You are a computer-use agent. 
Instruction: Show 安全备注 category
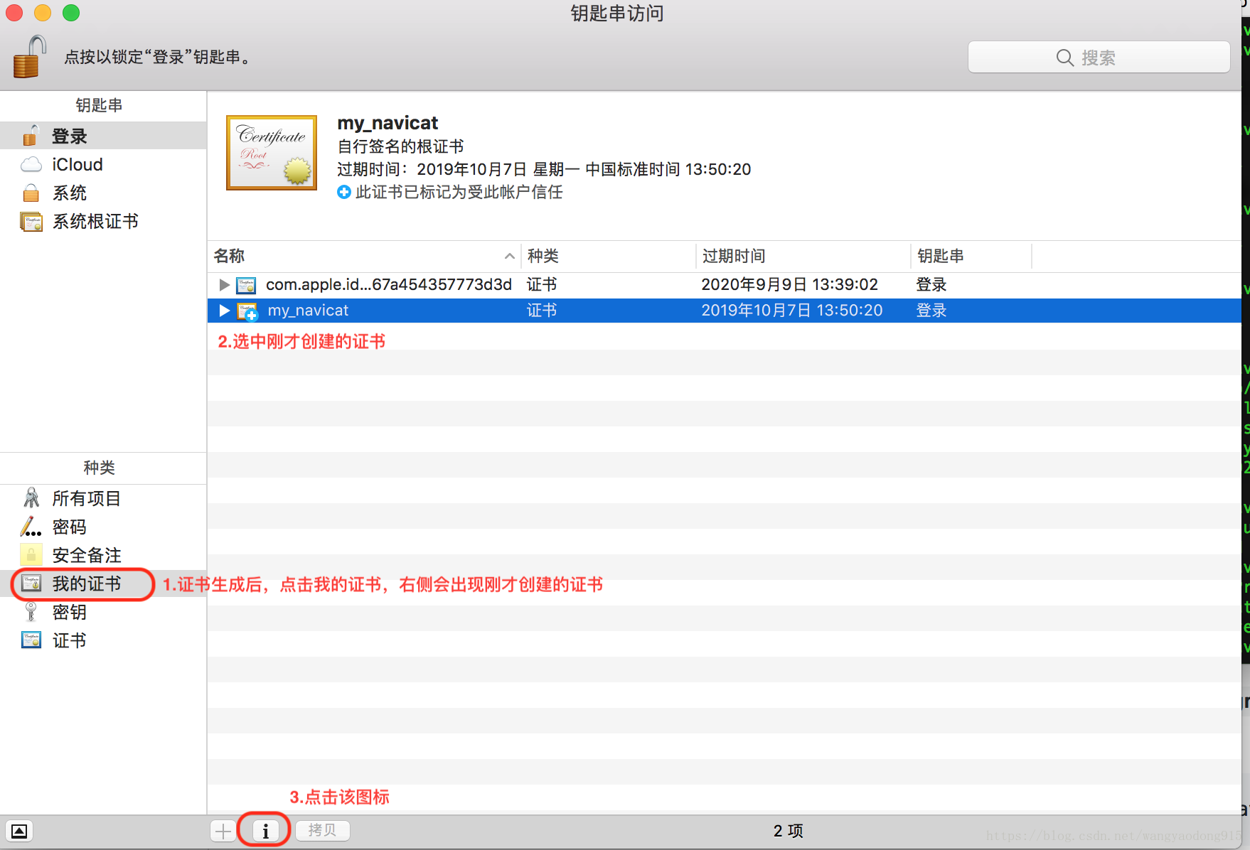pos(103,555)
